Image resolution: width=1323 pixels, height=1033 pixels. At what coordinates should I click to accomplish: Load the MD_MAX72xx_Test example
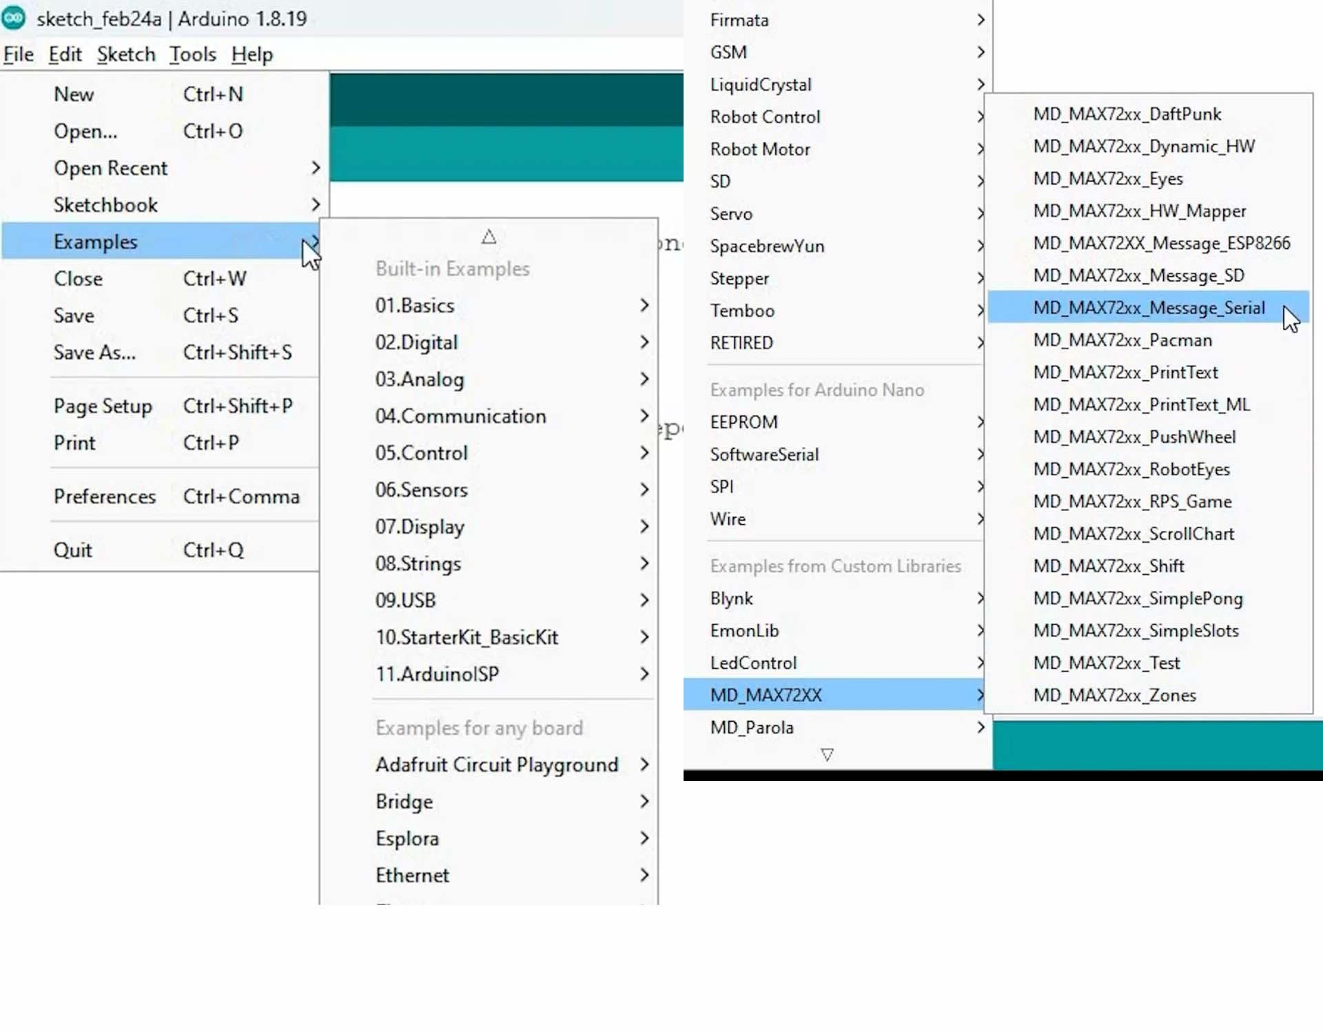coord(1148,663)
